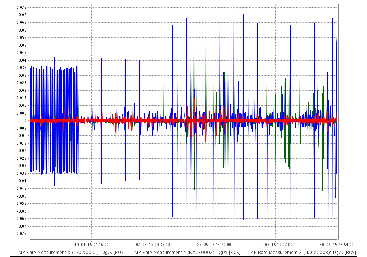Click x-axis label 19-04-15 04:46:00
Viewport: 367px width, 257px height.
click(91, 245)
